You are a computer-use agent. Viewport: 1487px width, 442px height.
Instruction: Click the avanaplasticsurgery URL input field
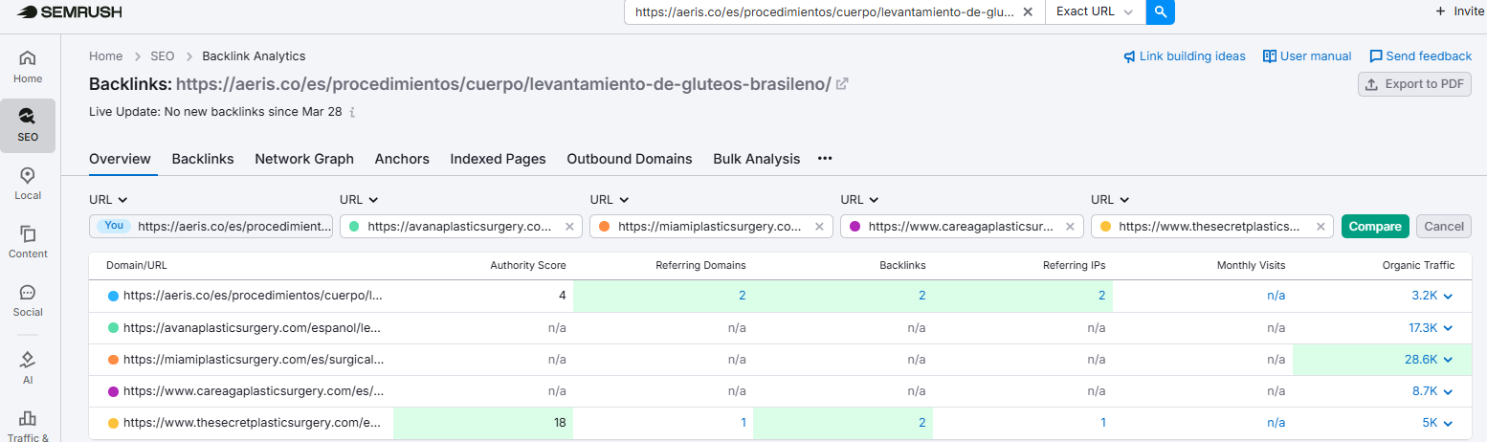[x=462, y=227]
